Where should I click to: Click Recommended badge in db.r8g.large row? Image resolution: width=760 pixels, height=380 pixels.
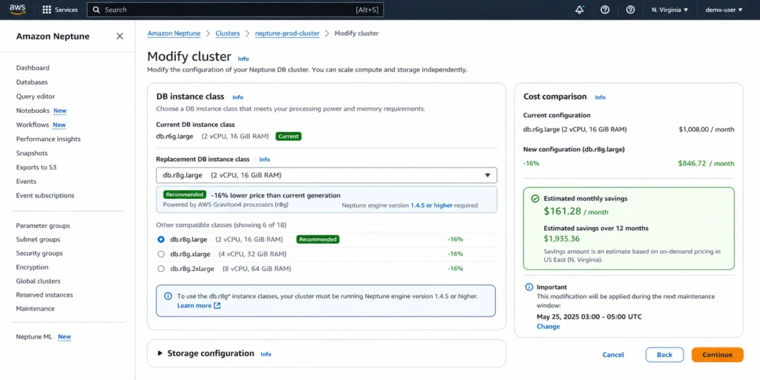click(x=318, y=240)
